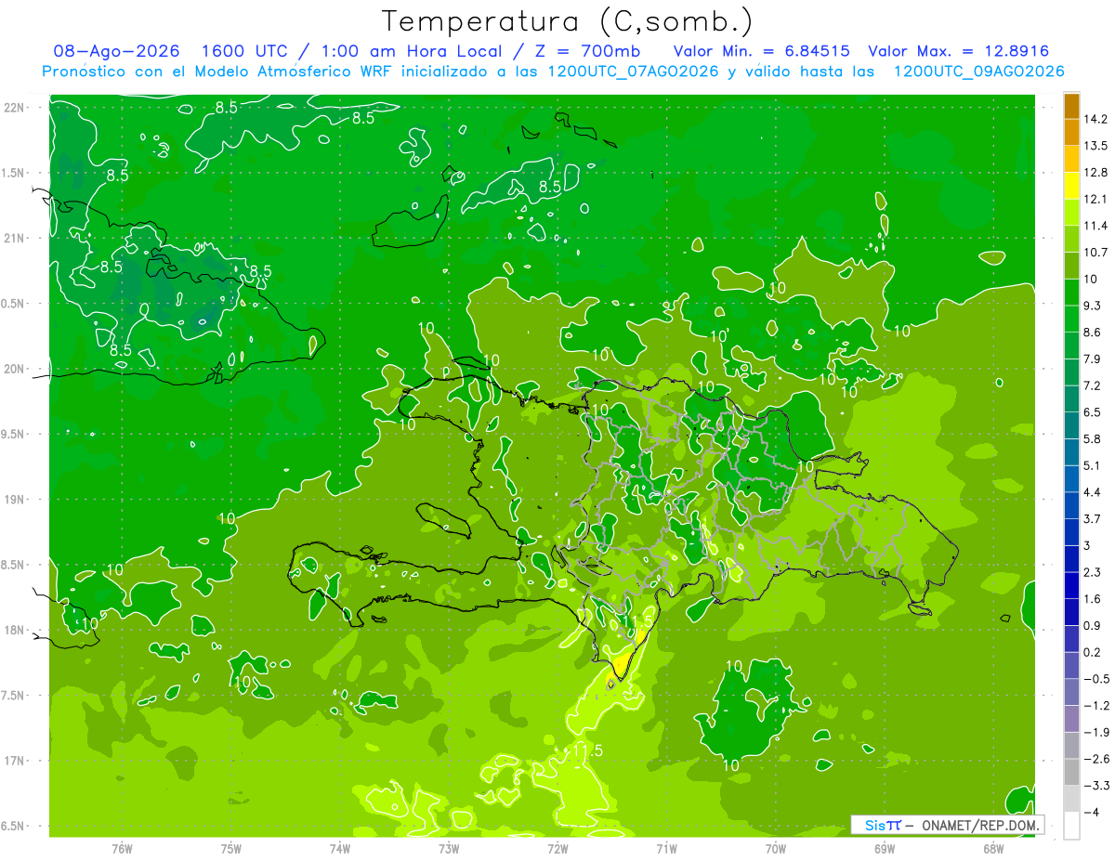
Task: Pick the orange swatch above 14.2 on colorbar
Action: click(x=1071, y=106)
